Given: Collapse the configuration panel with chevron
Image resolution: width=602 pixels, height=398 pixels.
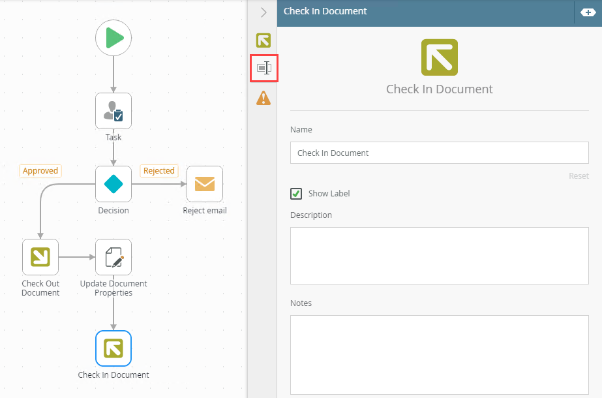Looking at the screenshot, I should pos(263,12).
